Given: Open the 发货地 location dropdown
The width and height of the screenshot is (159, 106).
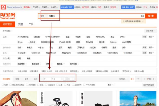Looking at the screenshot, I should click(123, 79).
